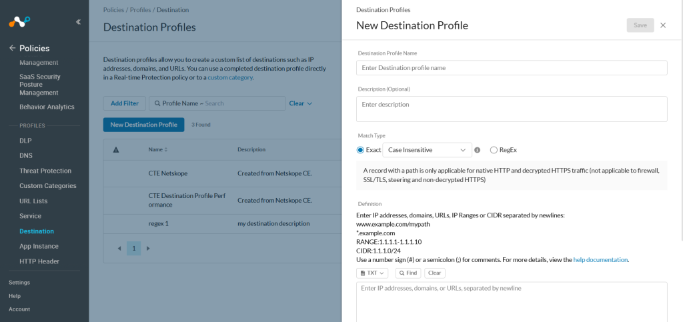The image size is (683, 322).
Task: Go back using Policies arrow icon
Action: (x=12, y=48)
